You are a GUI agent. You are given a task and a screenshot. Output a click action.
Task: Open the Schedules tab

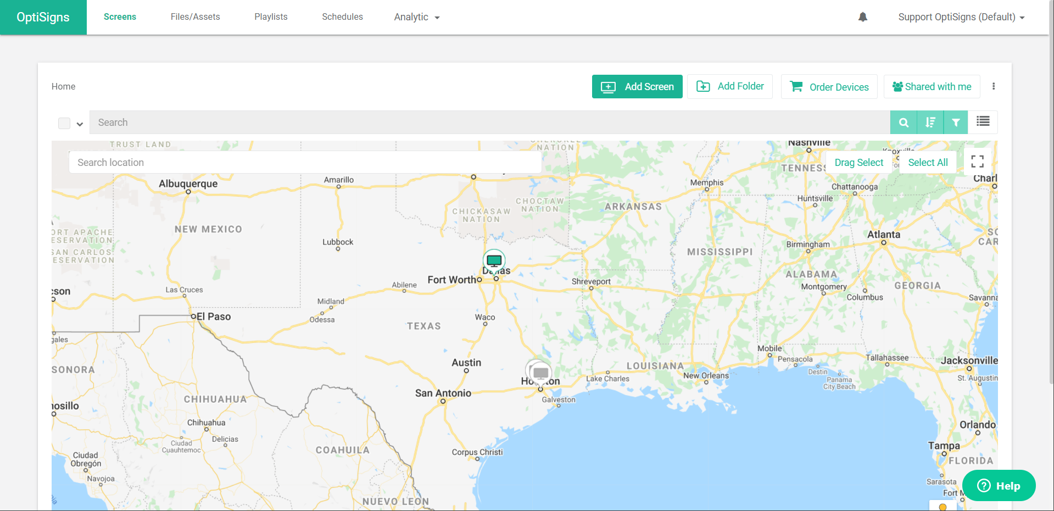342,17
